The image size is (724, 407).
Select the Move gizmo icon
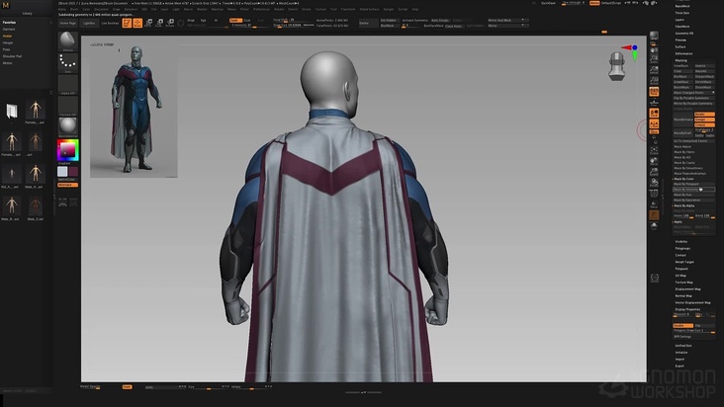(148, 23)
